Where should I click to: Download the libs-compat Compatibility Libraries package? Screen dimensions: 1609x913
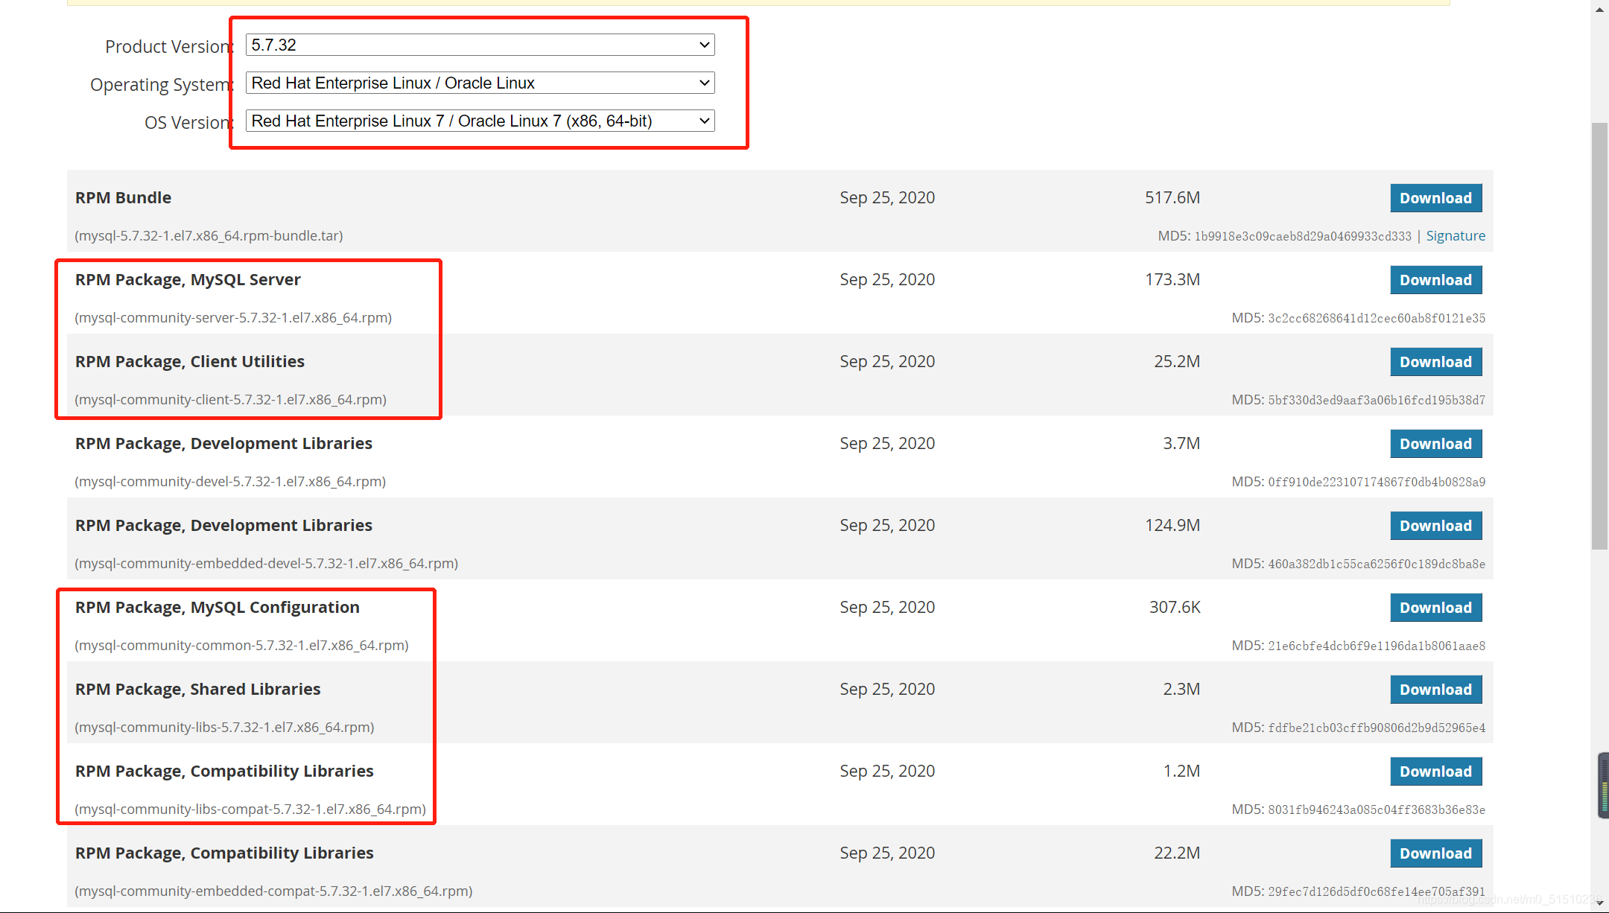pos(1435,772)
